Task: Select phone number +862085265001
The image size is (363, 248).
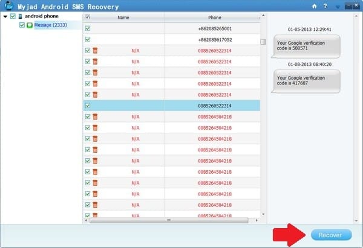Action: (x=215, y=28)
